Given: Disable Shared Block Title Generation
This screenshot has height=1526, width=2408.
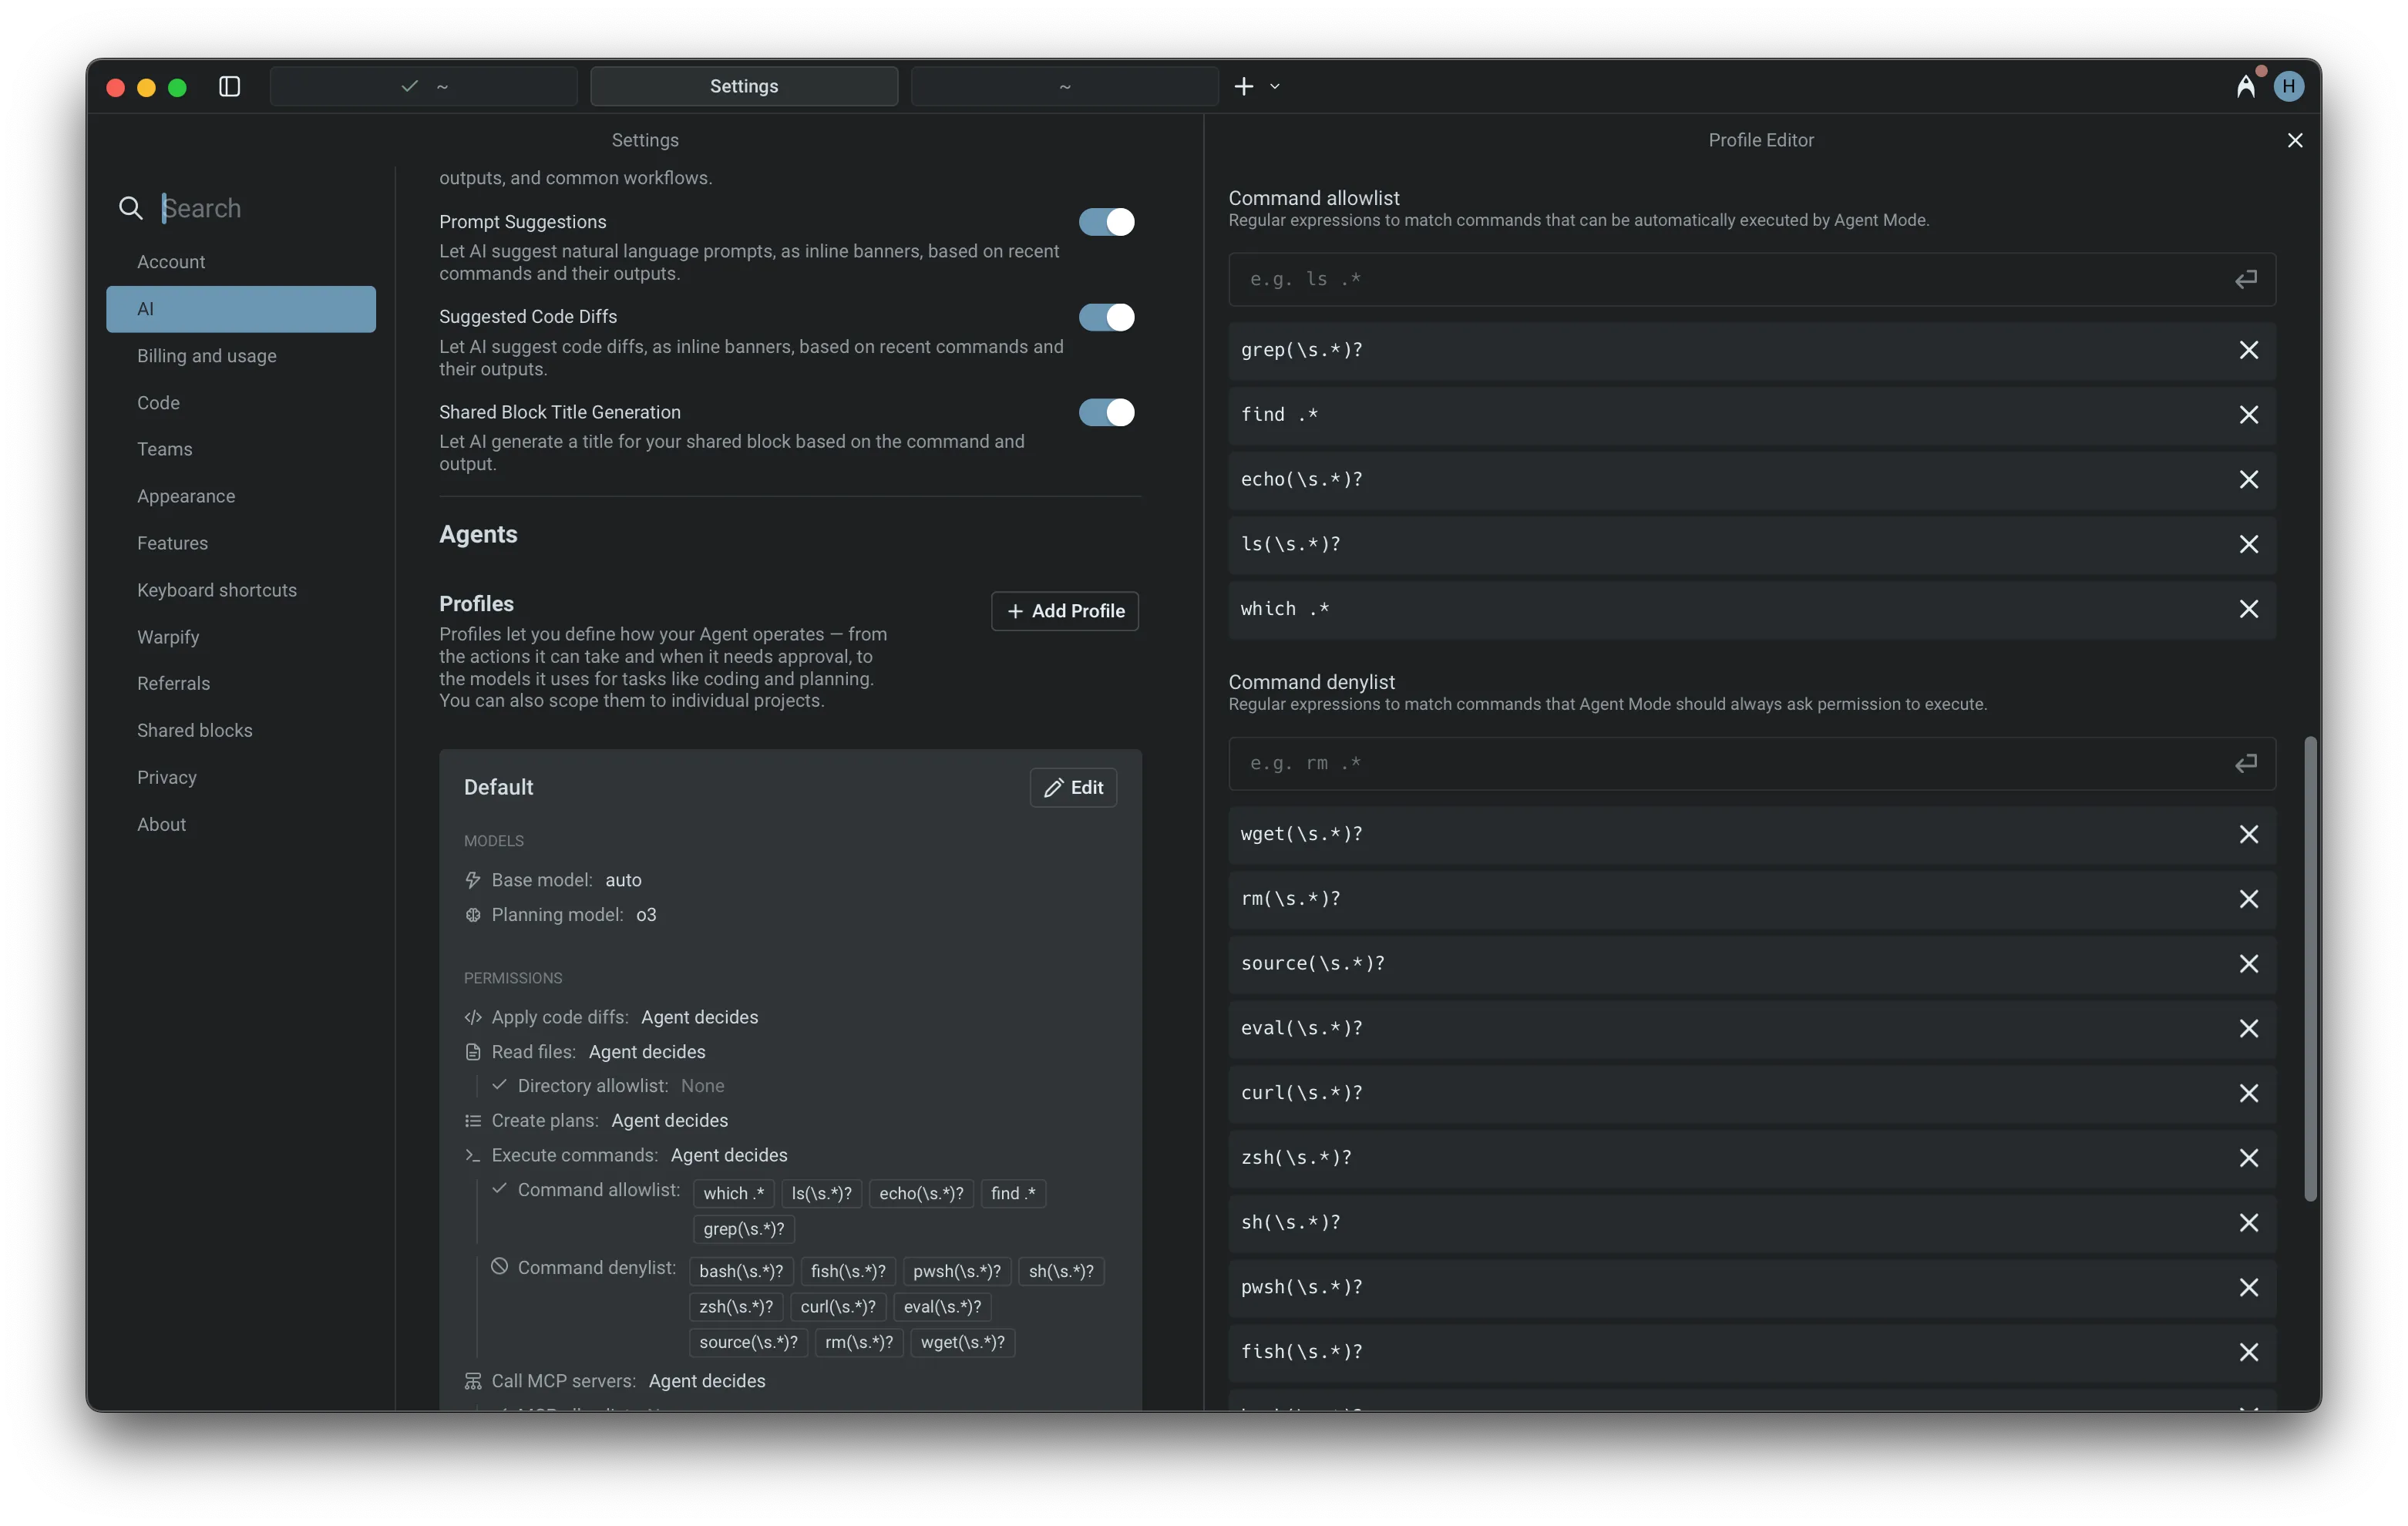Looking at the screenshot, I should [1106, 412].
